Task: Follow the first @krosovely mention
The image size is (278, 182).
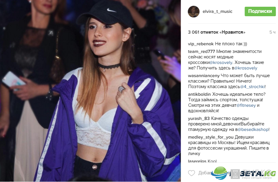Action: [221, 63]
